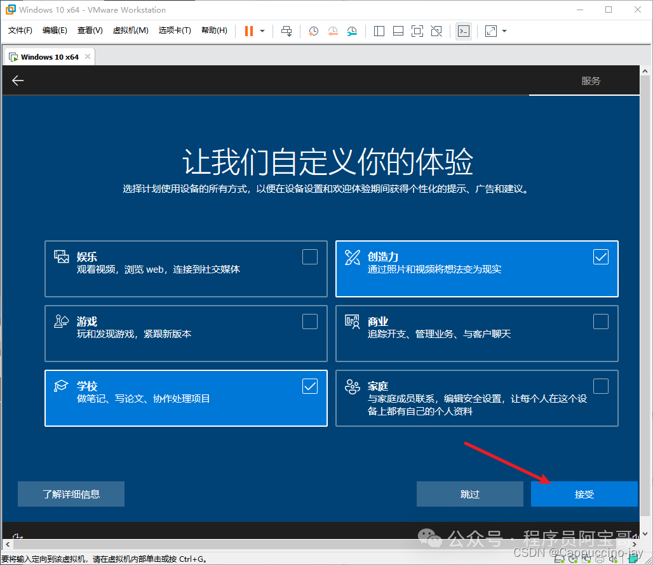The width and height of the screenshot is (653, 565).
Task: Send Ctrl+Alt+Del to the virtual machine
Action: tap(286, 31)
